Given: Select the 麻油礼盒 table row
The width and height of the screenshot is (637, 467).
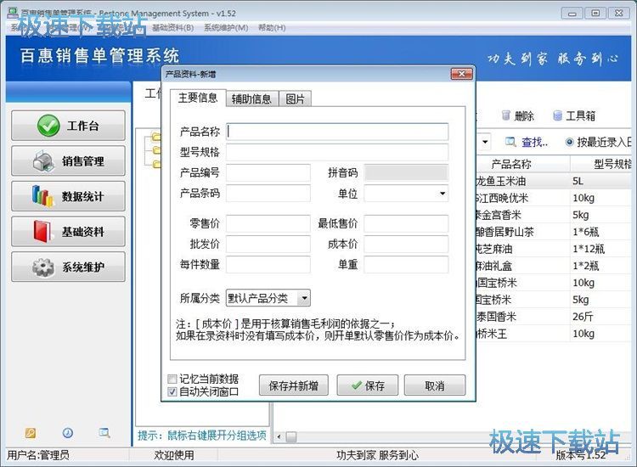Looking at the screenshot, I should tap(553, 266).
